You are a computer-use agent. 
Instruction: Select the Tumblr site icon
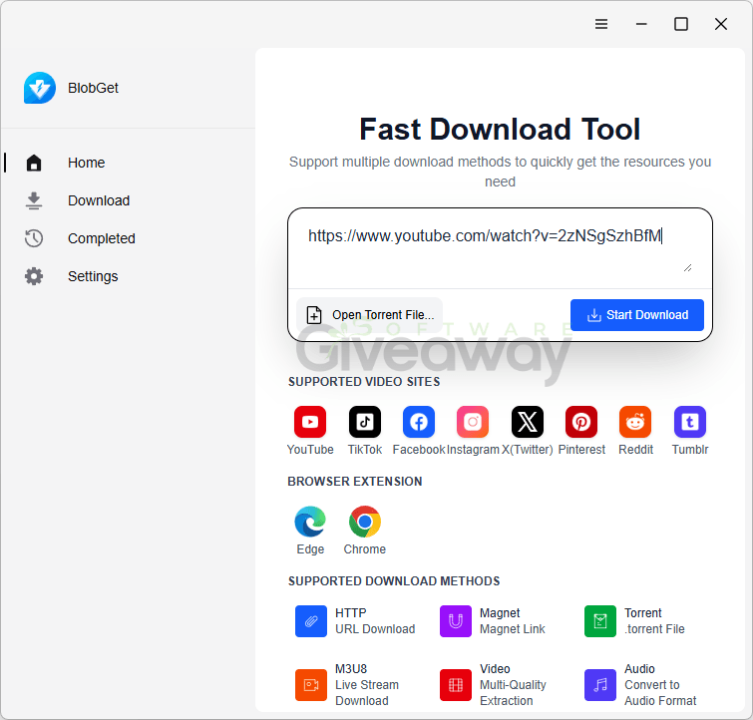point(690,422)
